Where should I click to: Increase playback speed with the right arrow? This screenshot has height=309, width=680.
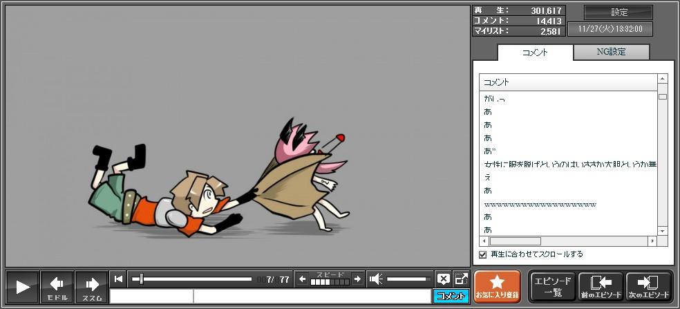[357, 279]
